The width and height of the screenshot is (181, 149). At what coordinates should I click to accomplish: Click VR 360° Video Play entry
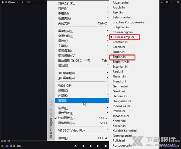71,131
